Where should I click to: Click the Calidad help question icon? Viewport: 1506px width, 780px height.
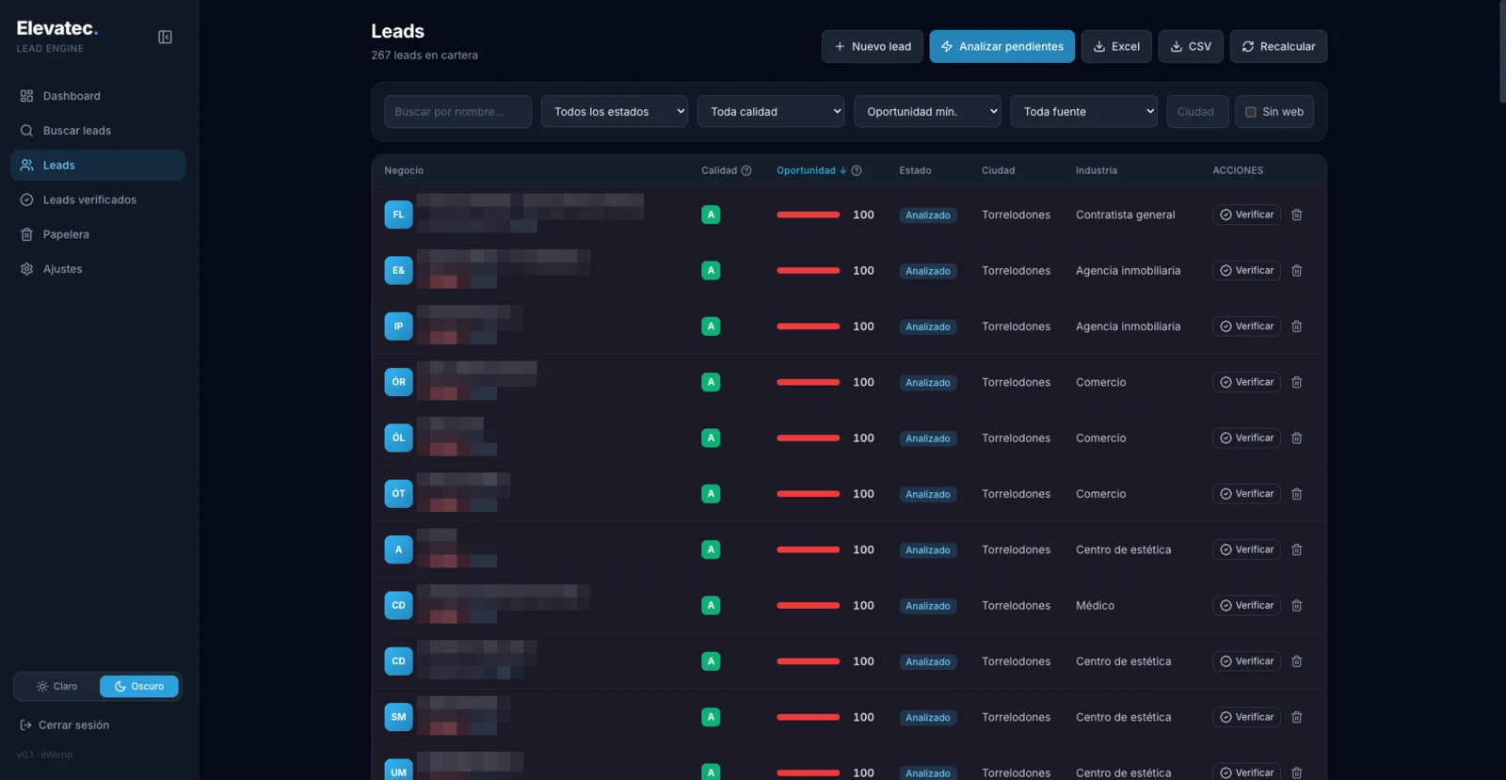(746, 170)
